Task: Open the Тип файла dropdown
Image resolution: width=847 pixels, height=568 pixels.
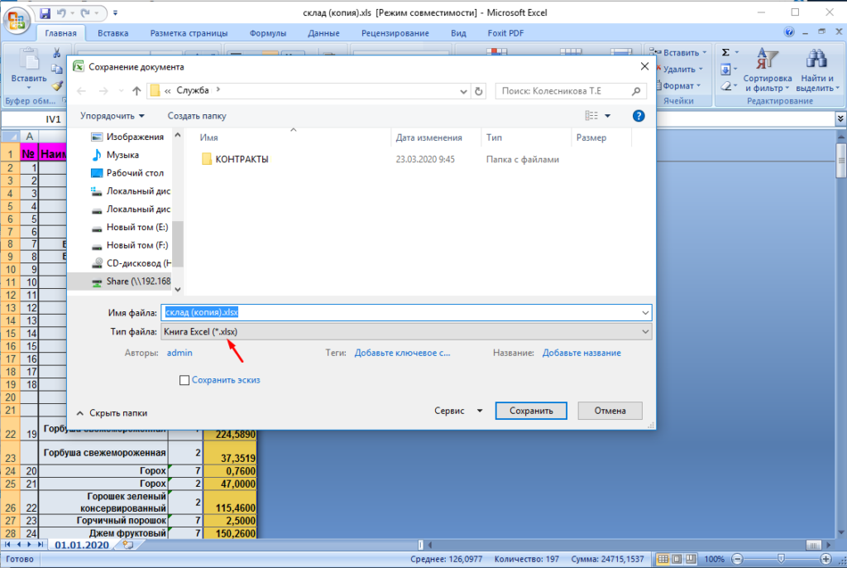Action: point(406,331)
